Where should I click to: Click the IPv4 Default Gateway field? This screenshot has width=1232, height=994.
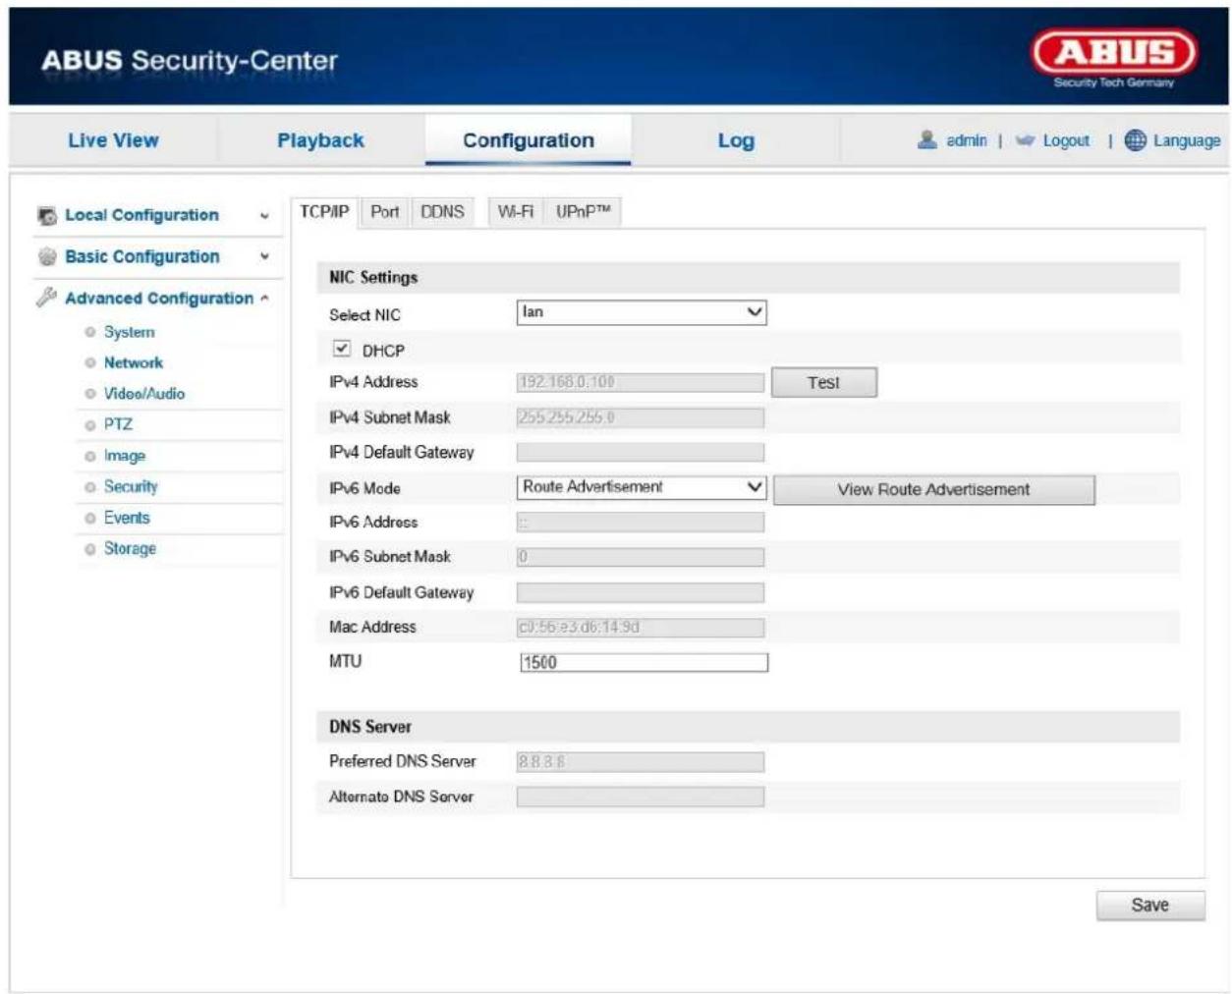pyautogui.click(x=641, y=453)
